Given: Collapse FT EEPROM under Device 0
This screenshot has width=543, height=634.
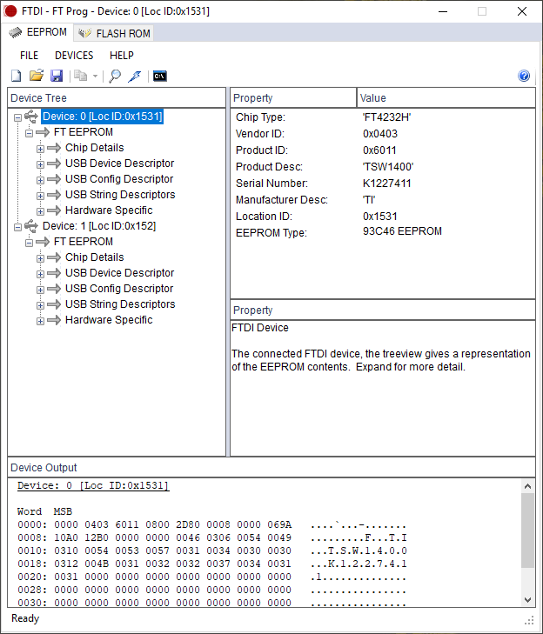Looking at the screenshot, I should click(x=29, y=133).
